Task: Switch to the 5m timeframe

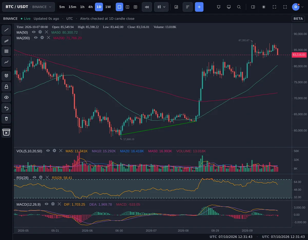Action: [x=62, y=7]
